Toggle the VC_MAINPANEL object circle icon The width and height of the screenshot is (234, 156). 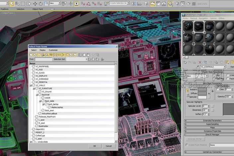pos(34,67)
